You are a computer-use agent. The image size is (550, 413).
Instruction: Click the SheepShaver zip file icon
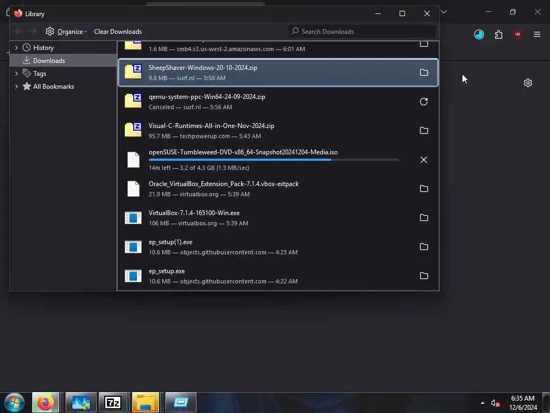[x=133, y=72]
